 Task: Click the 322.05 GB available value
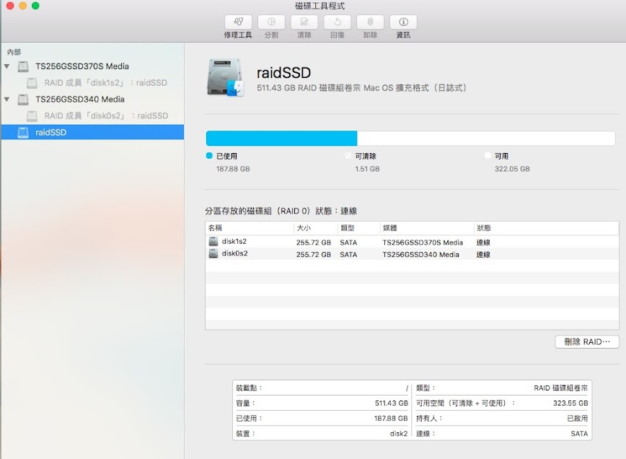tap(512, 169)
